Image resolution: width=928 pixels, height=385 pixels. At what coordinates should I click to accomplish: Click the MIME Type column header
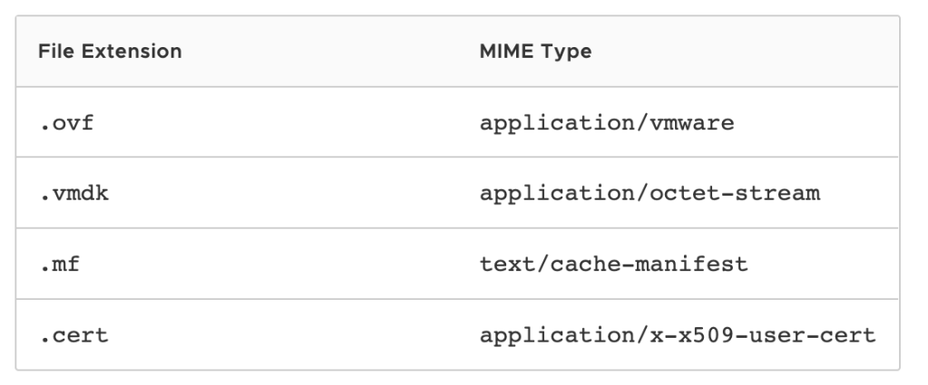(x=535, y=52)
